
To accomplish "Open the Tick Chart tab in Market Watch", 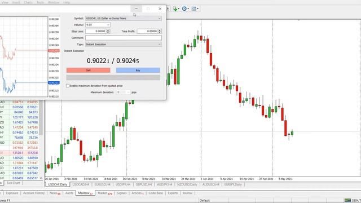I will 13,183.
